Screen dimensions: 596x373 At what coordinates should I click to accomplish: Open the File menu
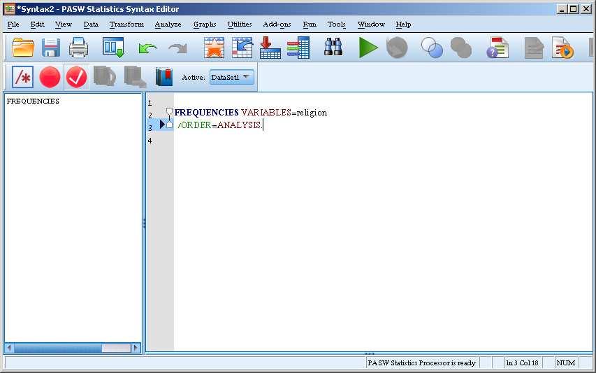click(13, 24)
